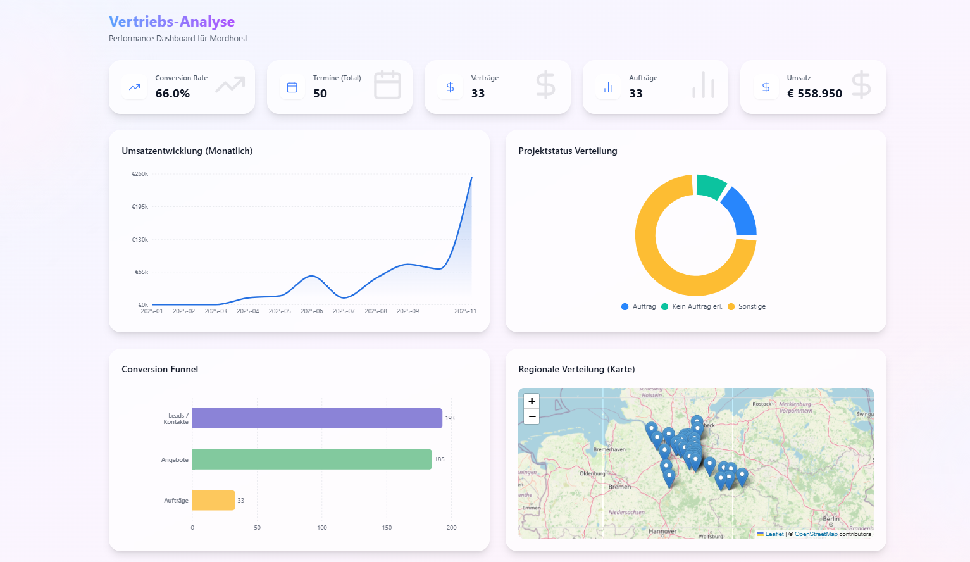Toggle the Auftrag legend entry
The width and height of the screenshot is (970, 562).
(638, 306)
